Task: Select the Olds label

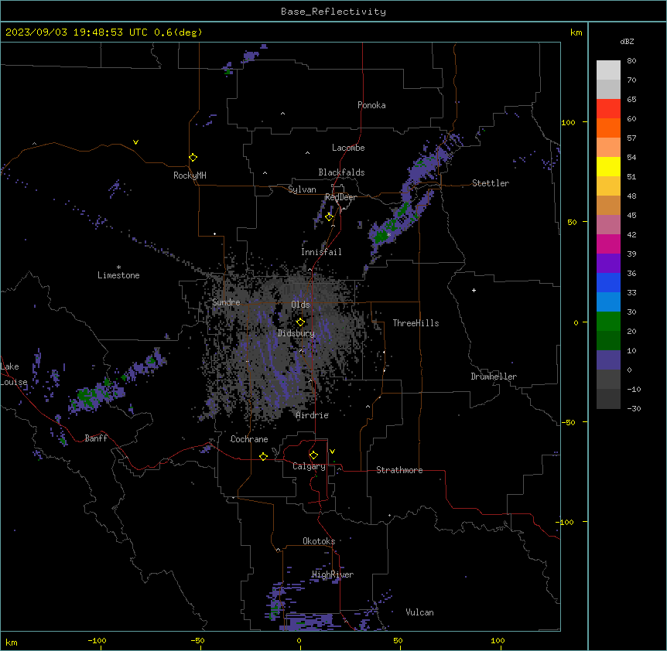Action: click(300, 305)
